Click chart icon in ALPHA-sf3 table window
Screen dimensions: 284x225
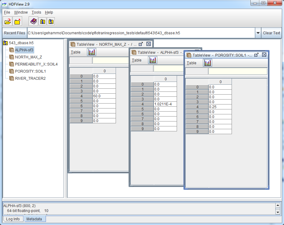pyautogui.click(x=153, y=60)
